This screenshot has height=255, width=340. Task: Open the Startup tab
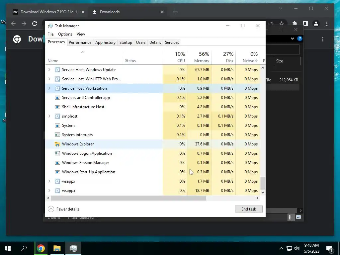pyautogui.click(x=126, y=42)
